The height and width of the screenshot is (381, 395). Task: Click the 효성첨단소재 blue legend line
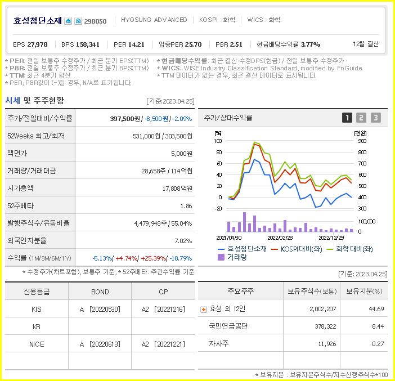(x=221, y=249)
